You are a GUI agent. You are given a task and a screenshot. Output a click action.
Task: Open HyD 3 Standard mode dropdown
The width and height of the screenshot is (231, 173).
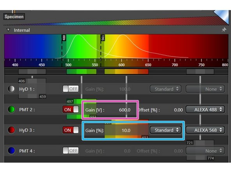[x=165, y=130]
